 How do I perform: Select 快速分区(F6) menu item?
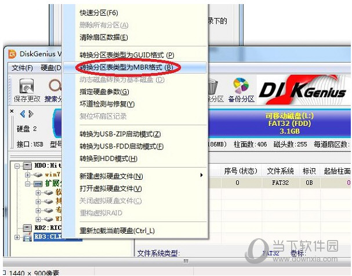[99, 13]
